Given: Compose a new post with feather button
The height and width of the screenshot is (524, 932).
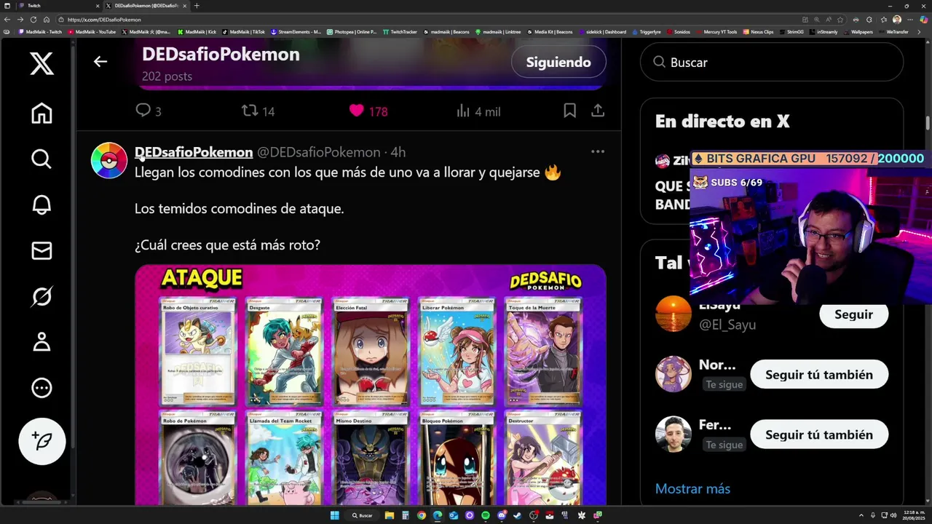Looking at the screenshot, I should (42, 441).
